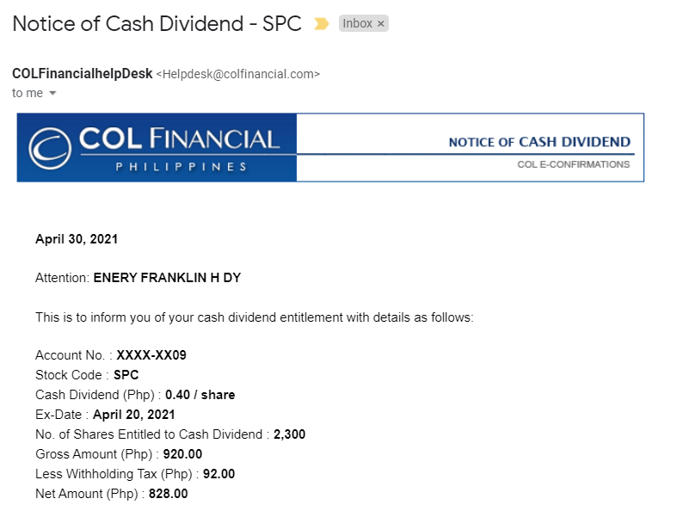Click the yellow importance marker icon

(321, 23)
